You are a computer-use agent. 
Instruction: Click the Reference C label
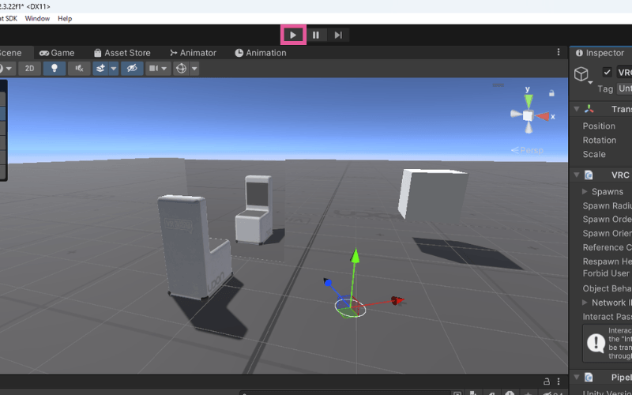607,247
